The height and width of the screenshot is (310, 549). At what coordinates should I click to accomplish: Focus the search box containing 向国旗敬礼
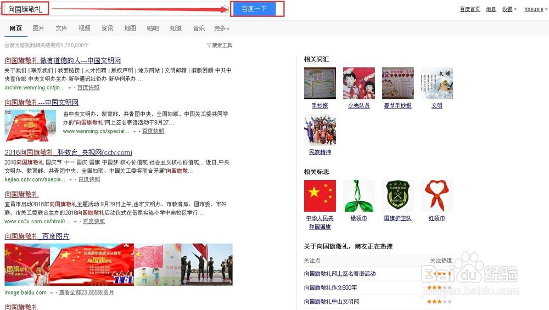point(115,9)
